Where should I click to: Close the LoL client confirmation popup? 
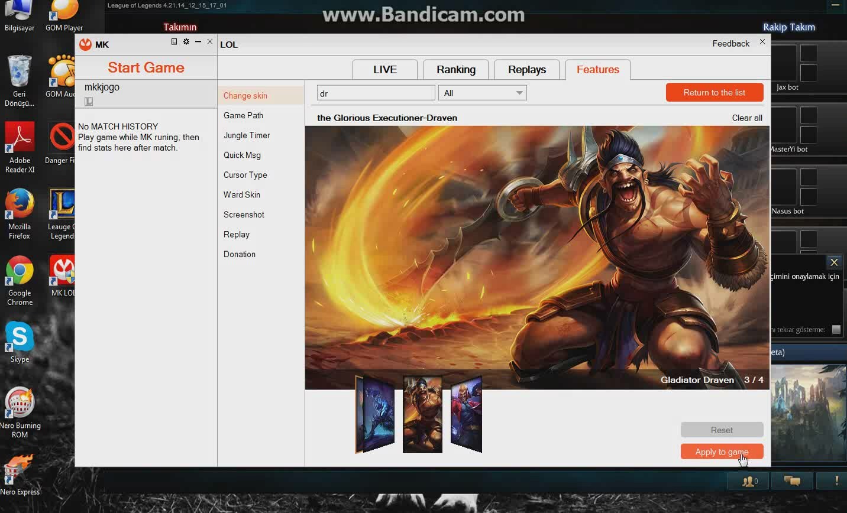(x=834, y=262)
